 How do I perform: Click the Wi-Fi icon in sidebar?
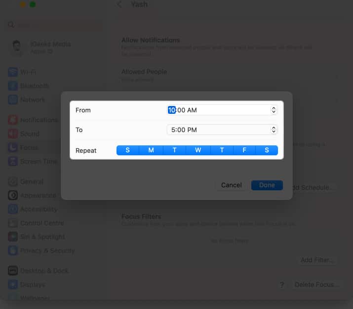(13, 72)
